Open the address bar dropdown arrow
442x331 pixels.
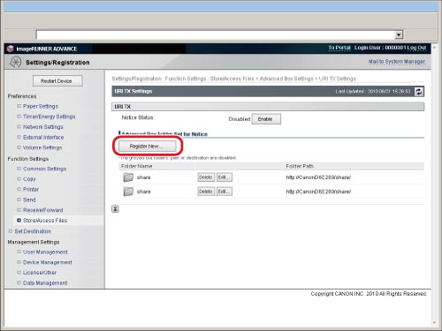(x=399, y=34)
